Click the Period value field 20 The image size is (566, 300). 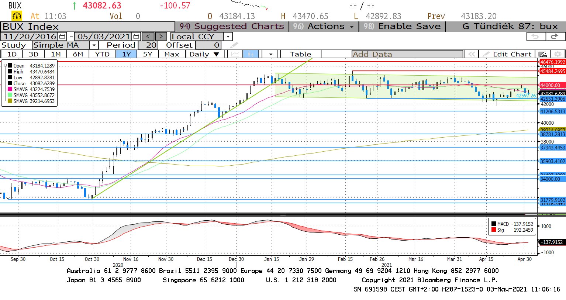pos(148,45)
